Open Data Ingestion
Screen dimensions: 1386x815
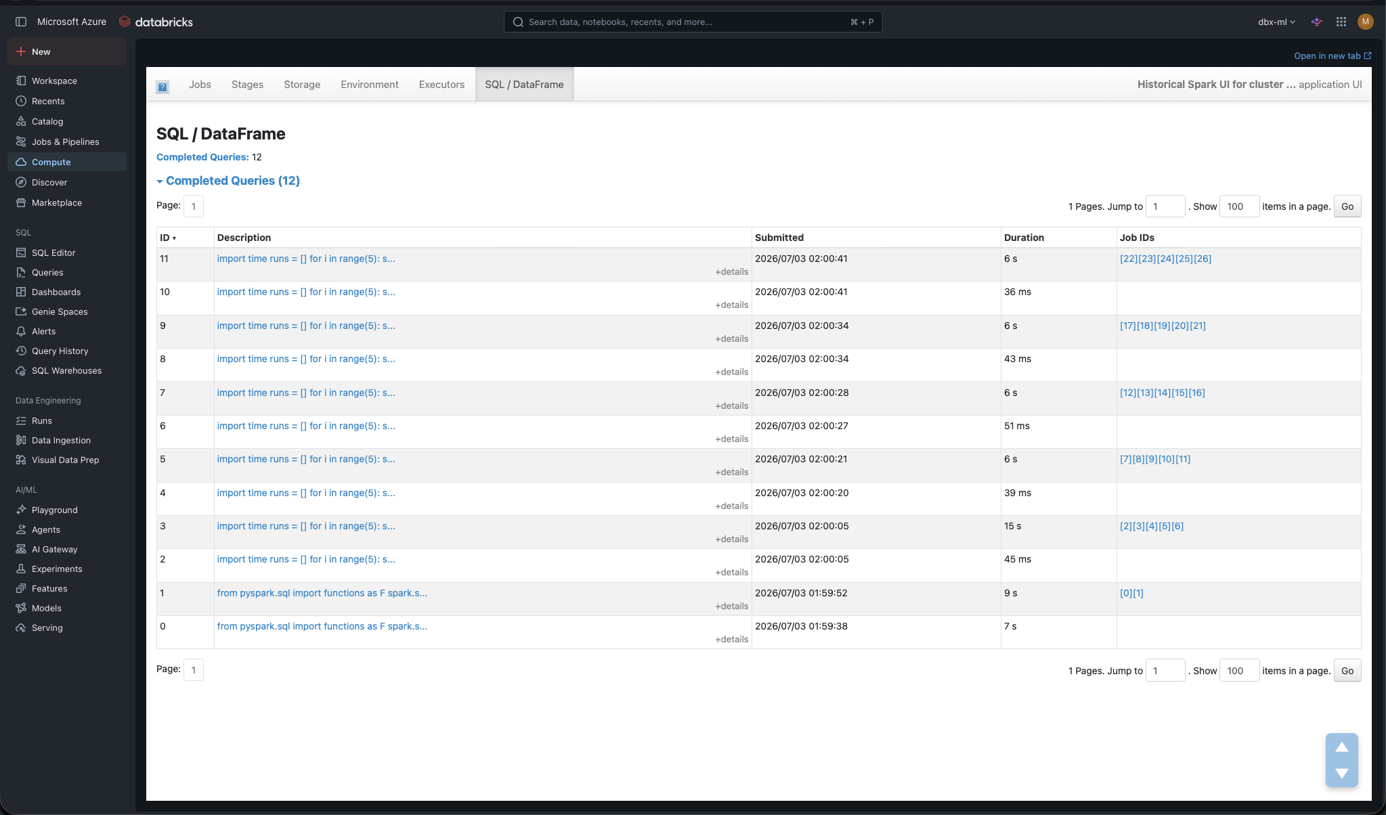click(67, 440)
